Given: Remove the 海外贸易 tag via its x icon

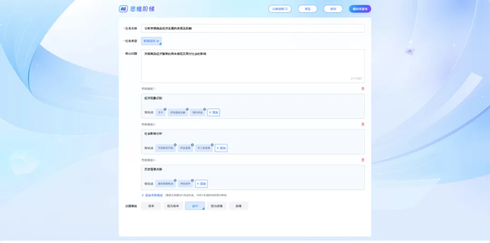Looking at the screenshot, I should pos(204,110).
